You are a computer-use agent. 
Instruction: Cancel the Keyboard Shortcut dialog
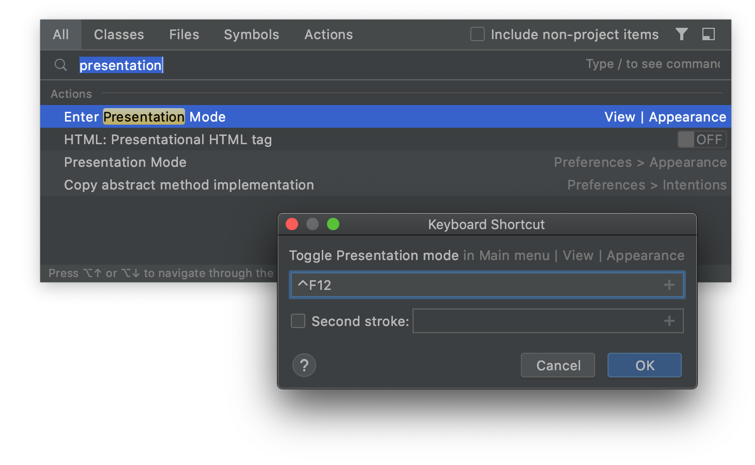[557, 365]
